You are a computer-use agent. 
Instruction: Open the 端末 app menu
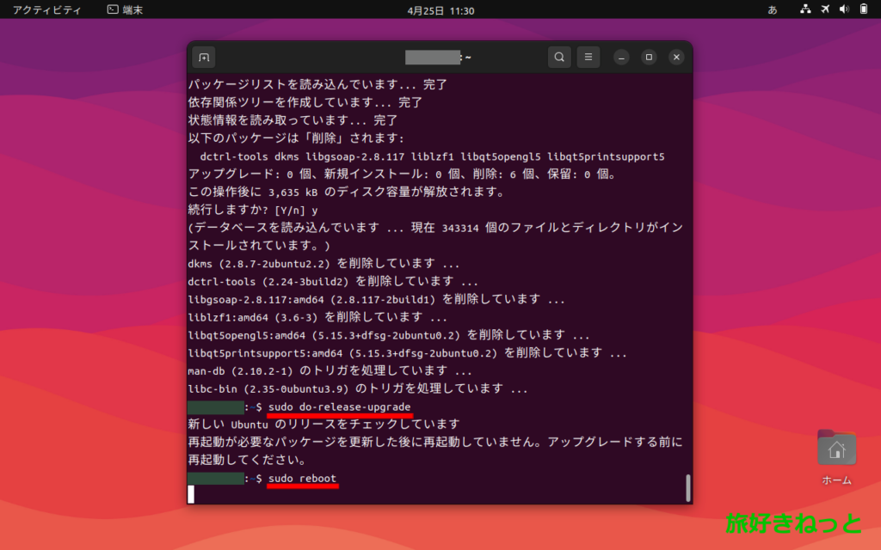pyautogui.click(x=126, y=9)
